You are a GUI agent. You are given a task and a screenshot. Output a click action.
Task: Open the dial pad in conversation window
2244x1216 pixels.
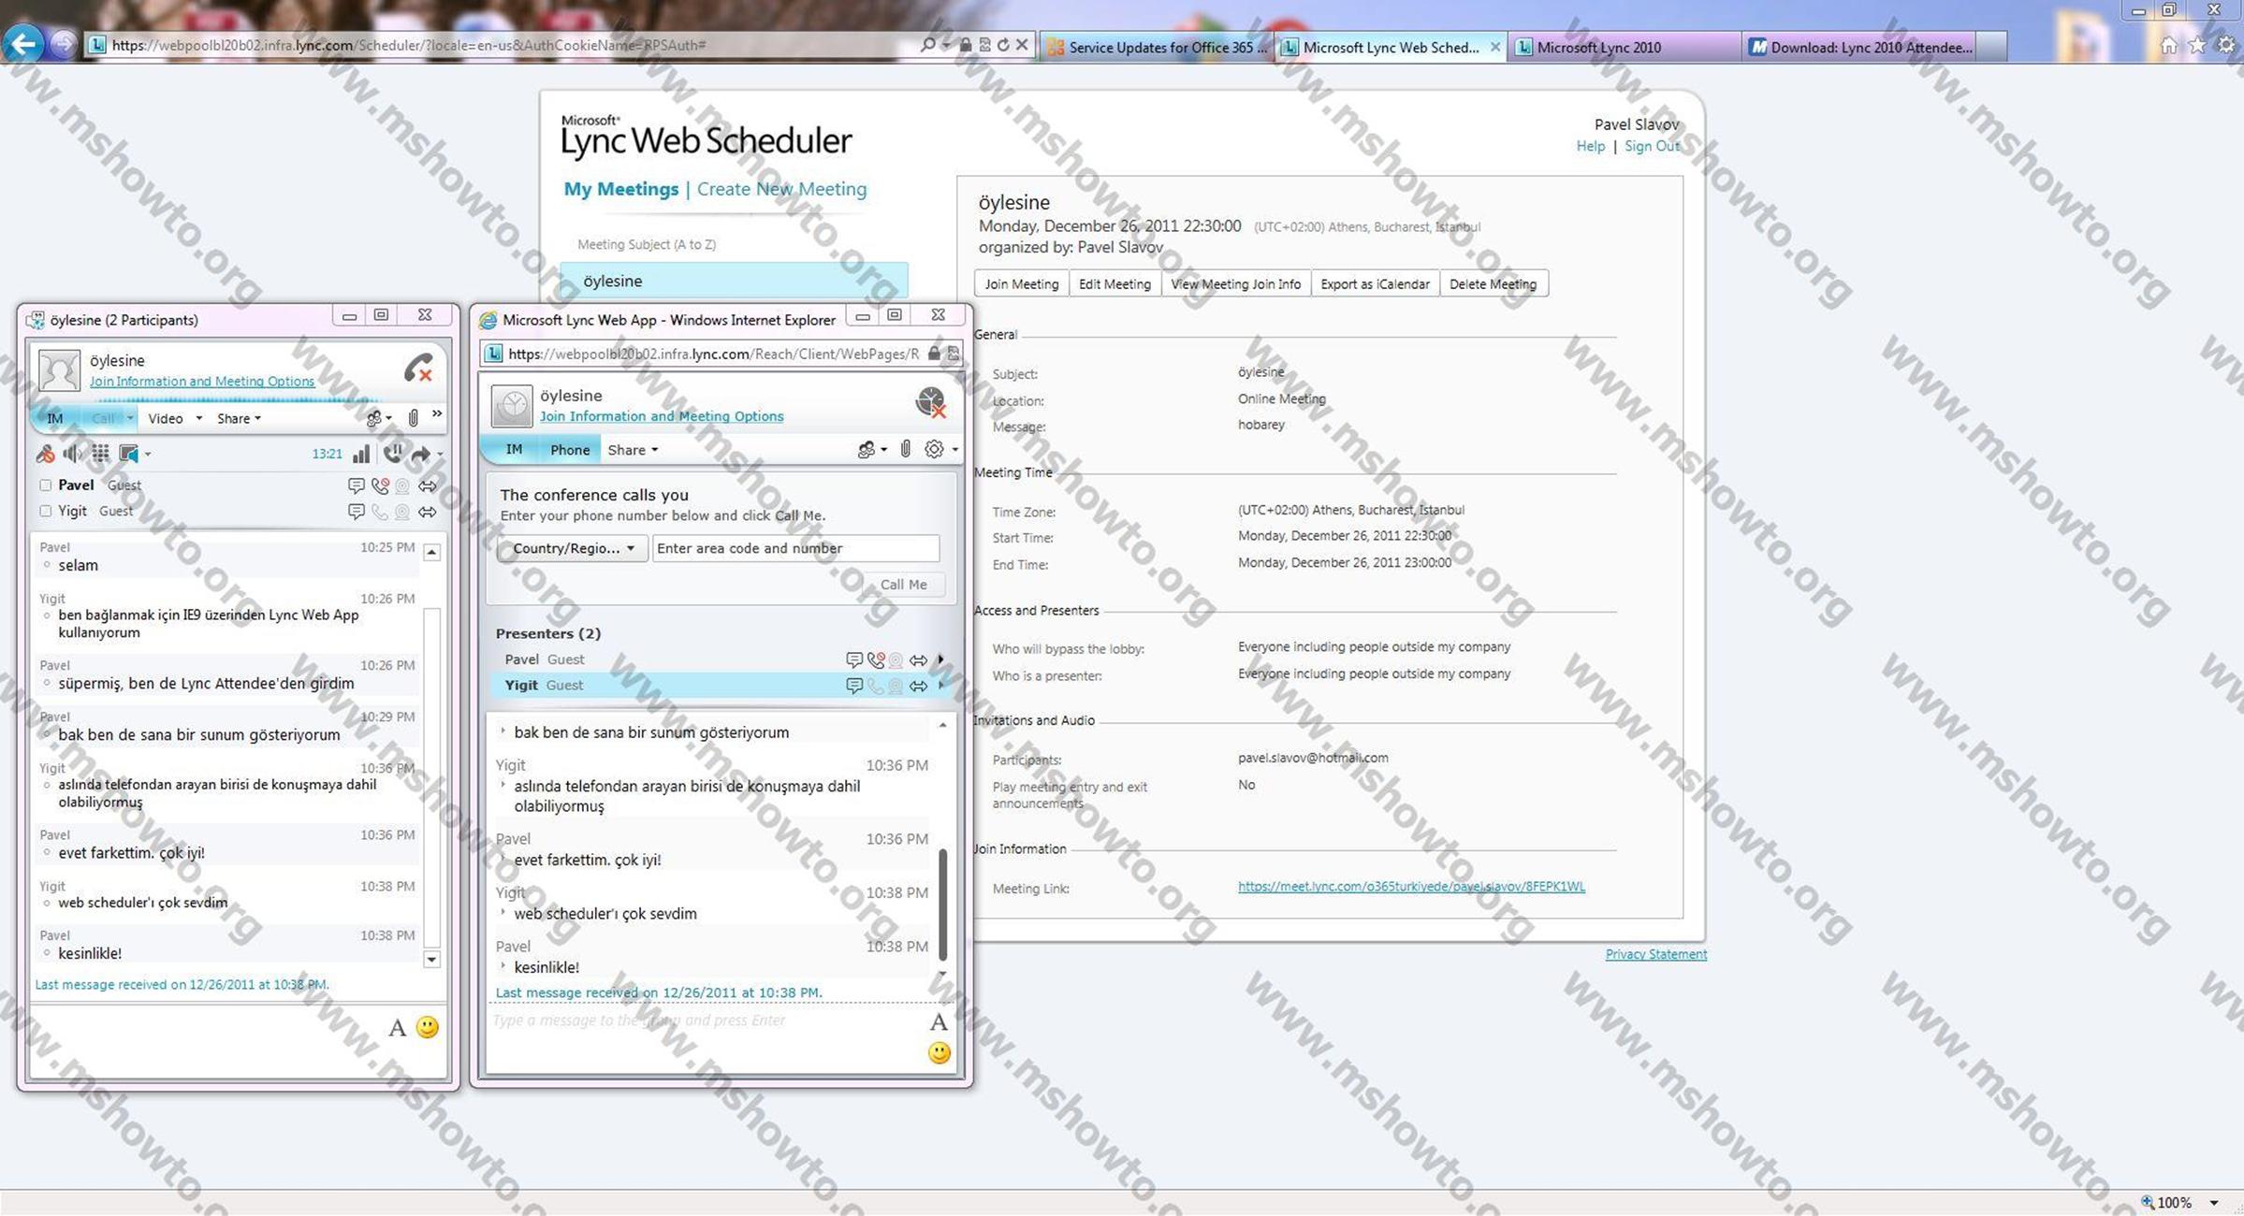(100, 455)
